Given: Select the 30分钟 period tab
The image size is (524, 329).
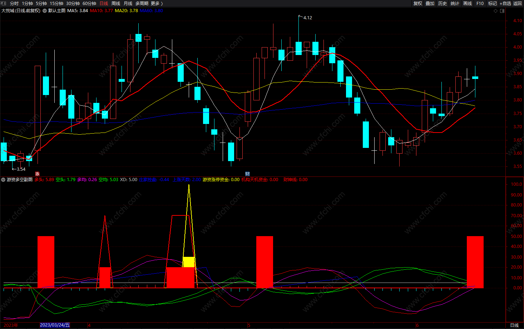Looking at the screenshot, I should click(x=73, y=3).
